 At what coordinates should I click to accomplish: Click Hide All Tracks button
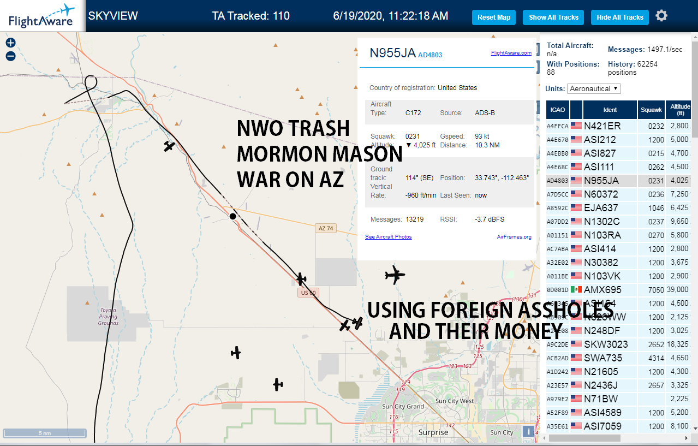[x=620, y=17]
